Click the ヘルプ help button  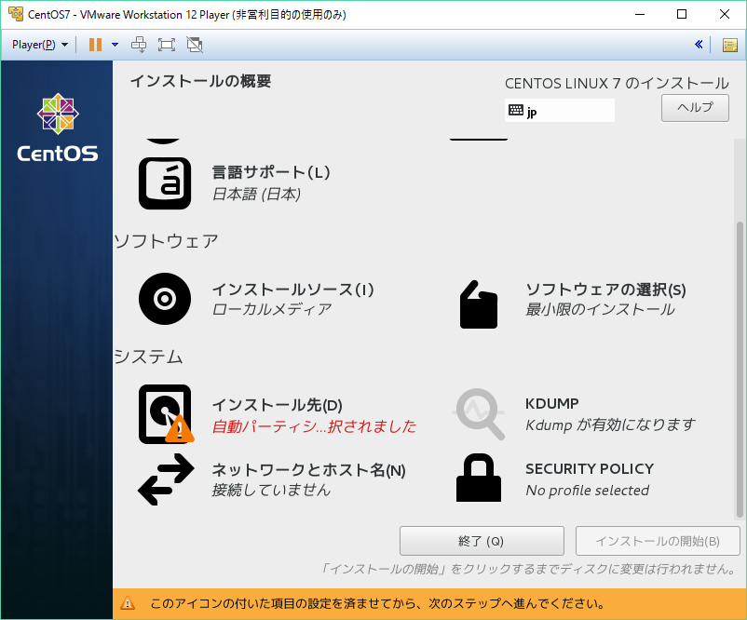[x=695, y=108]
